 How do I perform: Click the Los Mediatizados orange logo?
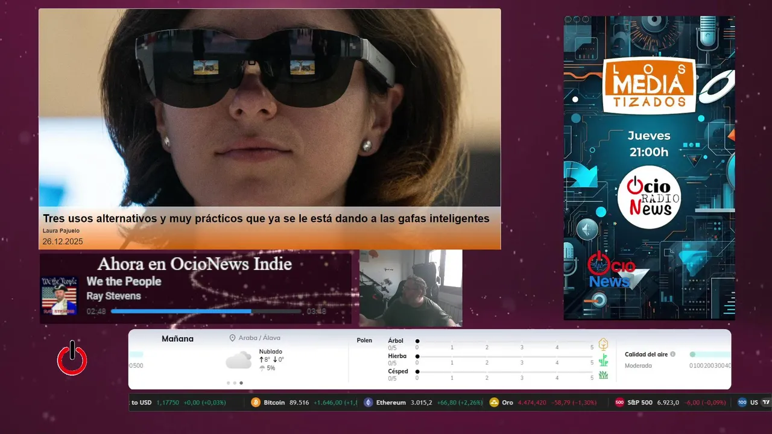point(649,85)
